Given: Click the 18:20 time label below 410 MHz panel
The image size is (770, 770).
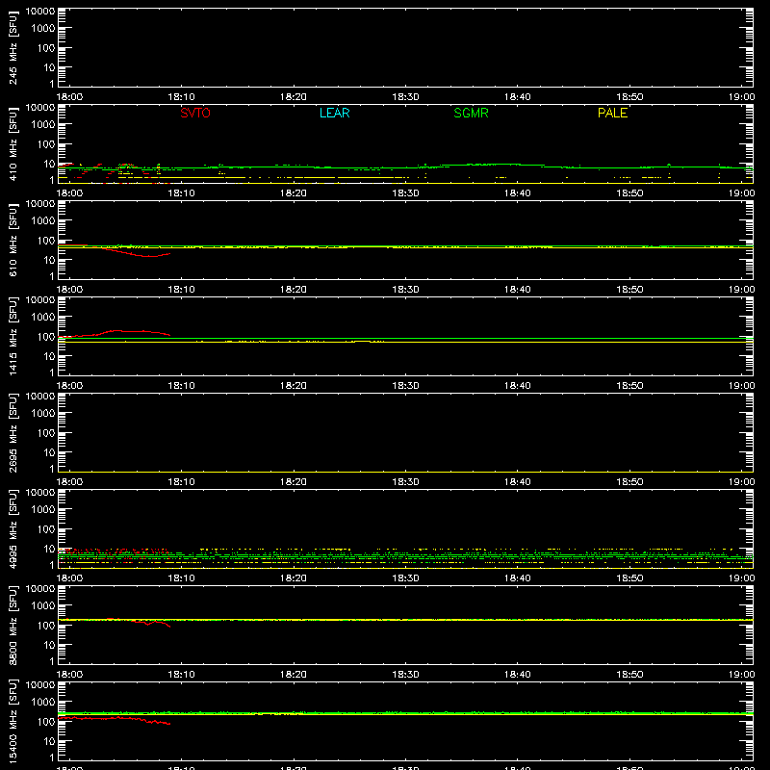Looking at the screenshot, I should click(x=294, y=193).
